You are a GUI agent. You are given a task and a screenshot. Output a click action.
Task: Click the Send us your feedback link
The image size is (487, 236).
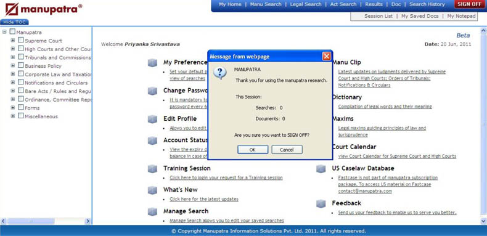point(397,213)
